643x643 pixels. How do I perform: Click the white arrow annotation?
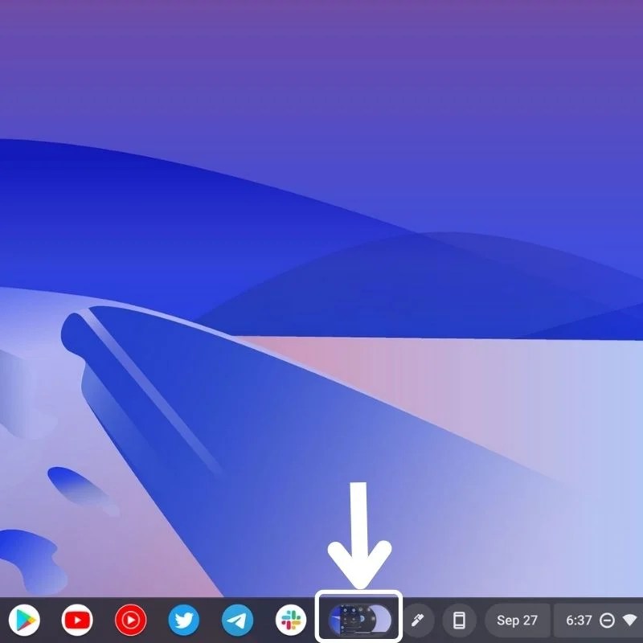click(x=359, y=534)
